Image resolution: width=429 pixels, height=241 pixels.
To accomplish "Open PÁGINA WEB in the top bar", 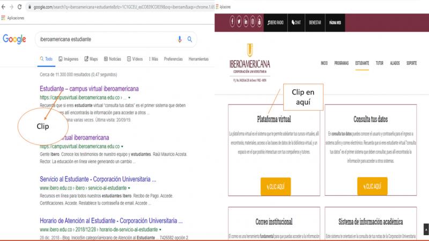I will coord(335,23).
